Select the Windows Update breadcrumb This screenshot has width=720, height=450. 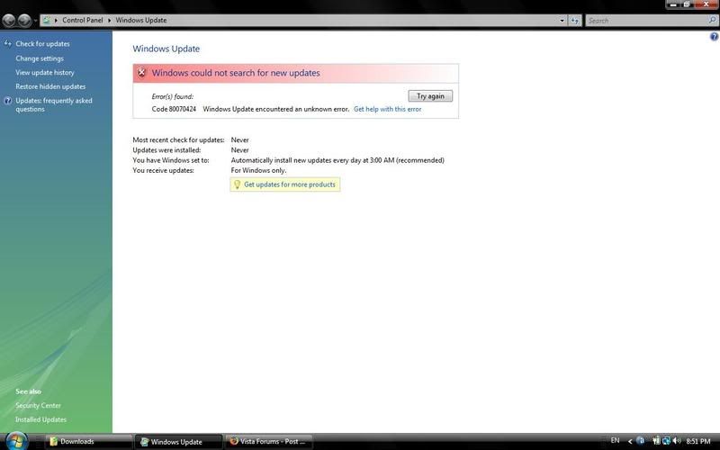click(x=141, y=20)
